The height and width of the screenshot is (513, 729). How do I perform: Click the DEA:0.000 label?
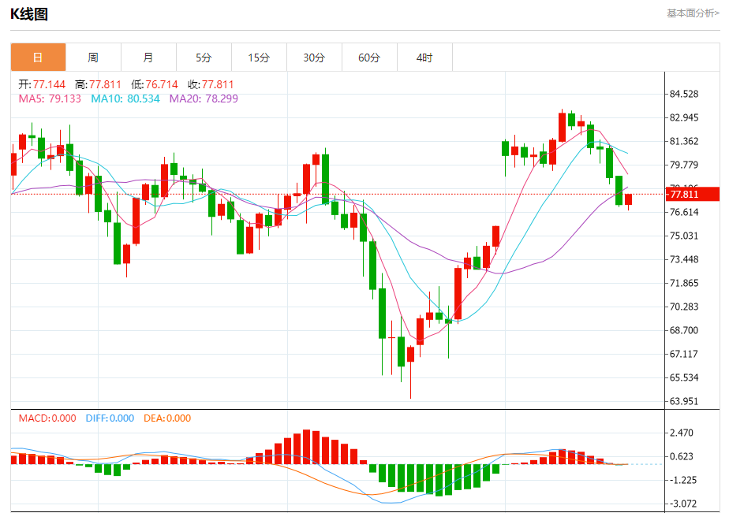coord(167,418)
